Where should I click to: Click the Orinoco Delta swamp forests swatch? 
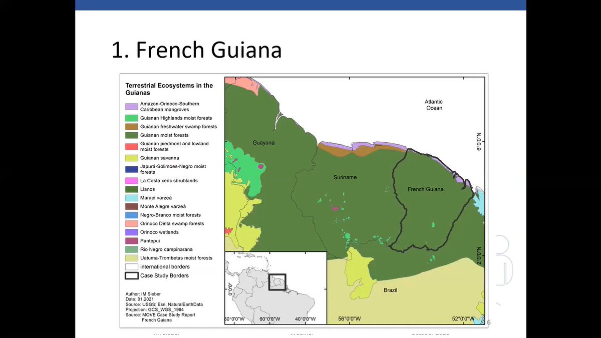coord(132,224)
